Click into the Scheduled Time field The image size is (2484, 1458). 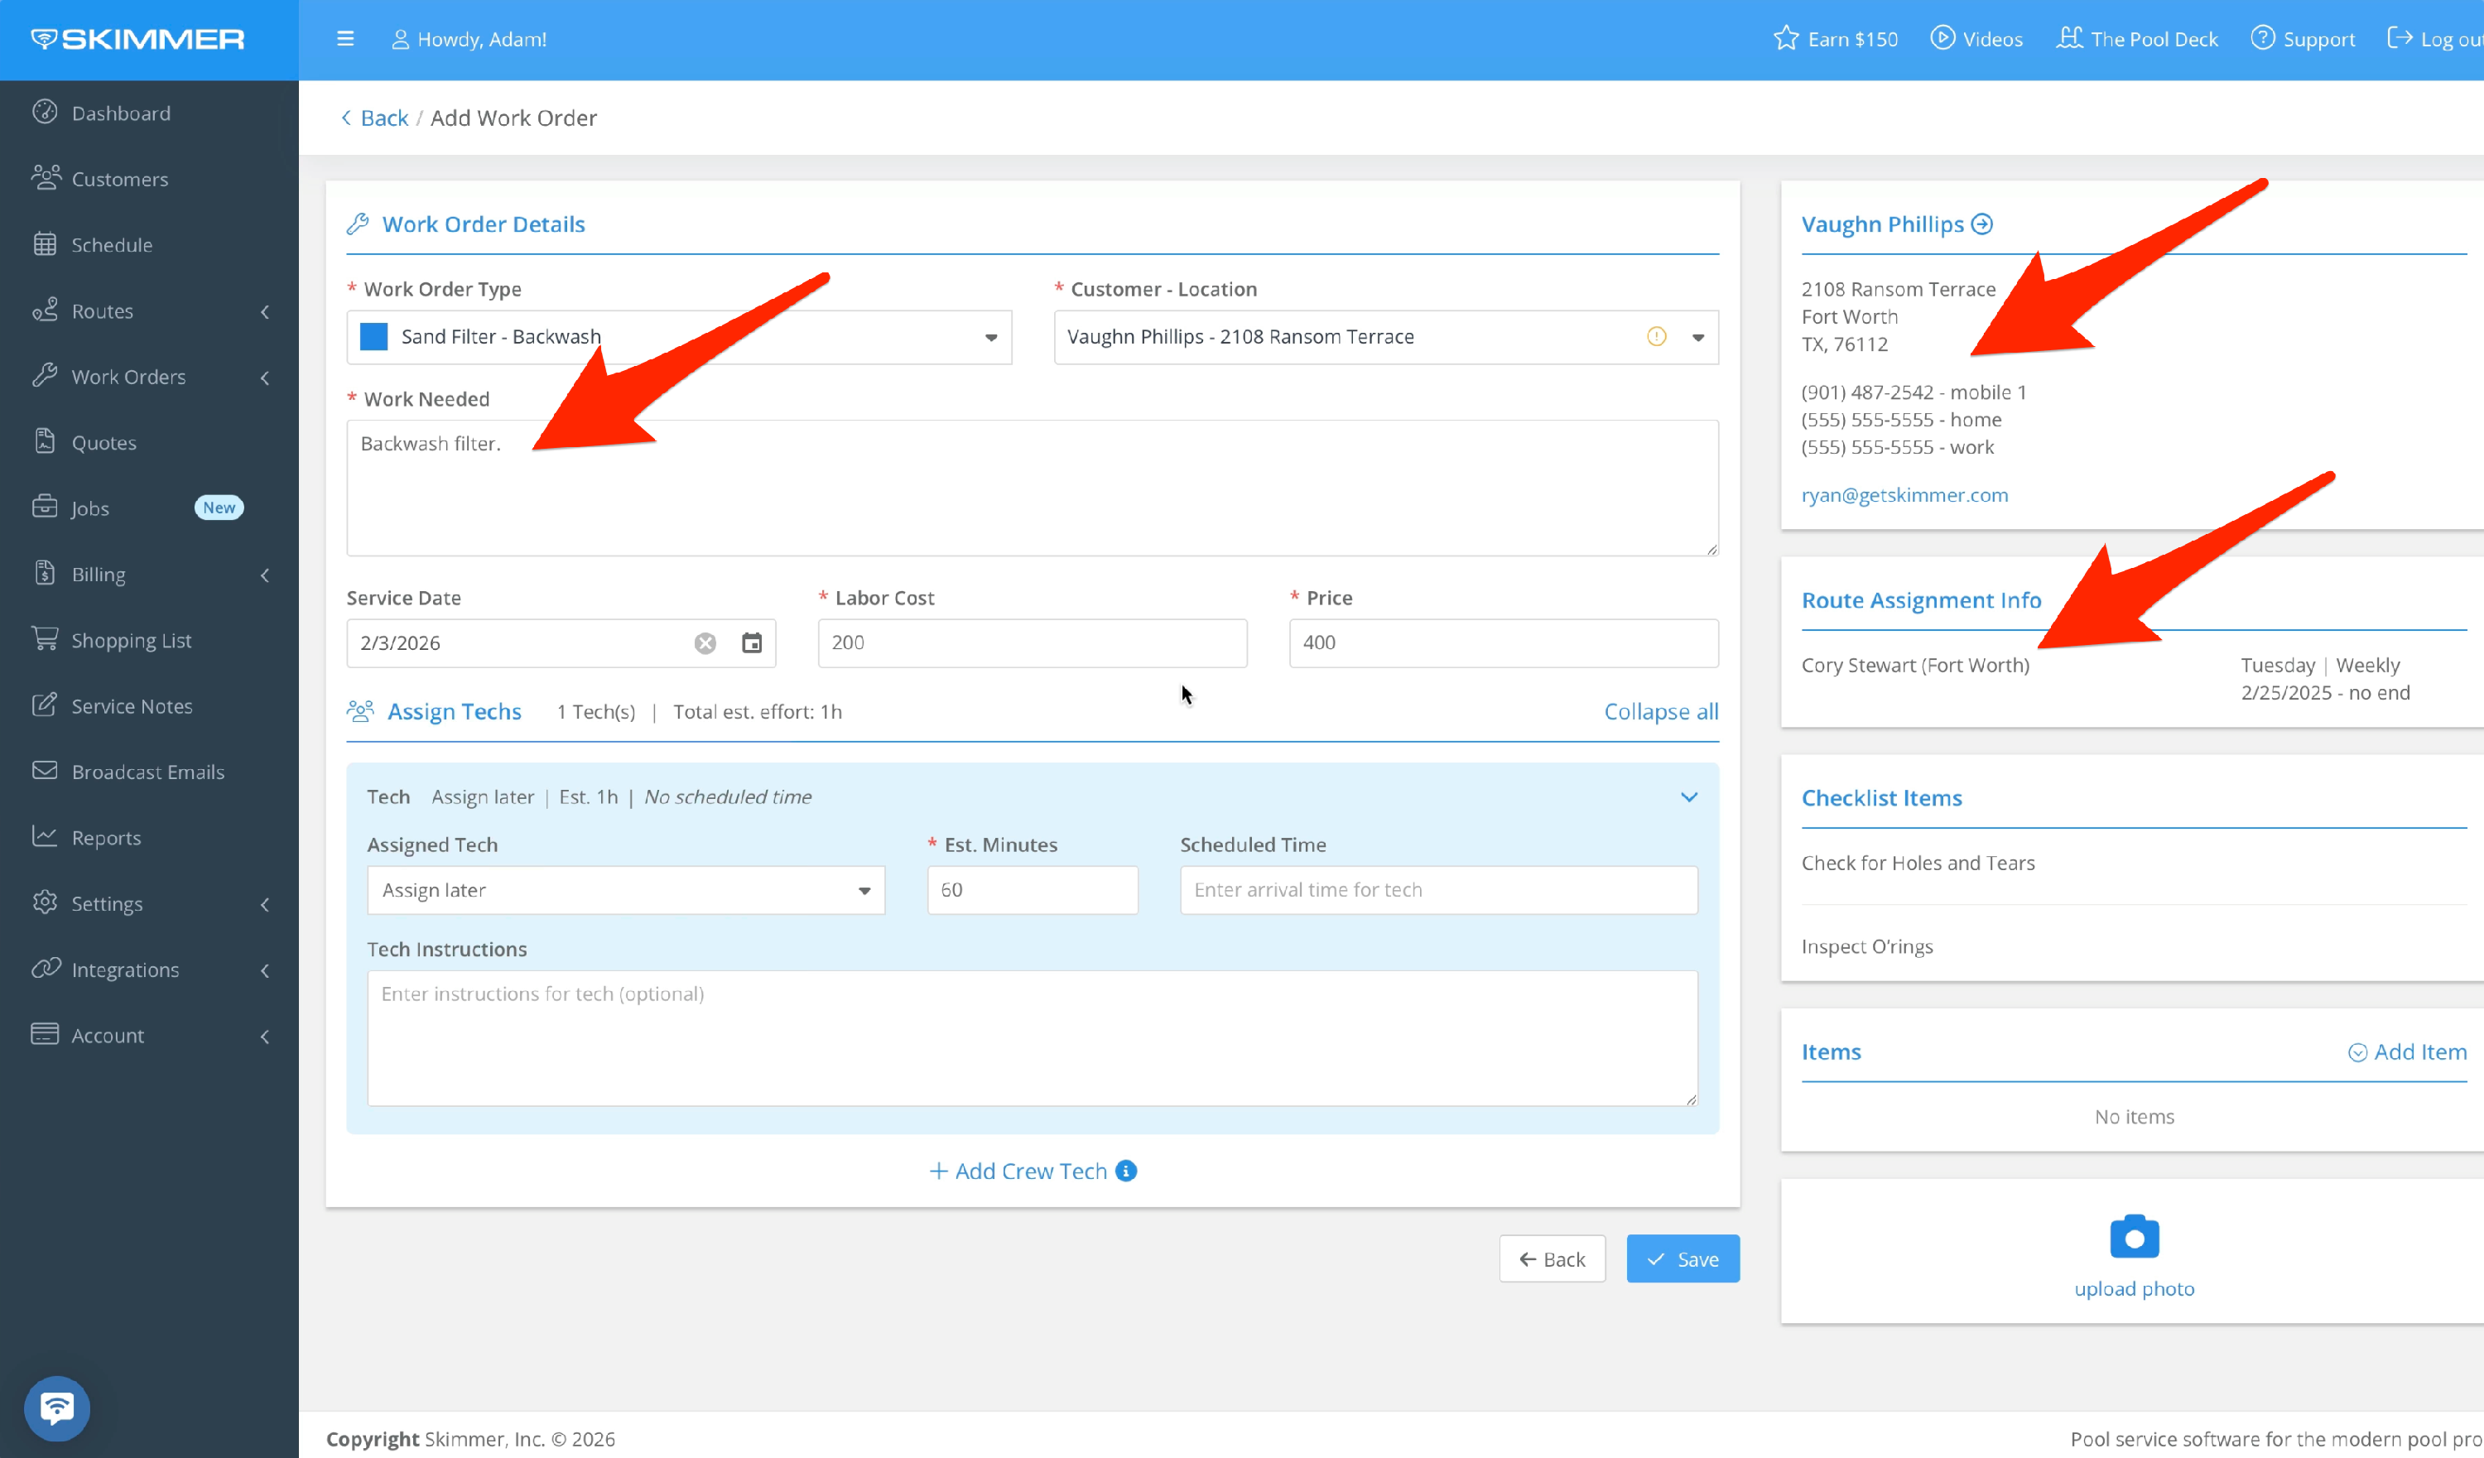[x=1438, y=890]
